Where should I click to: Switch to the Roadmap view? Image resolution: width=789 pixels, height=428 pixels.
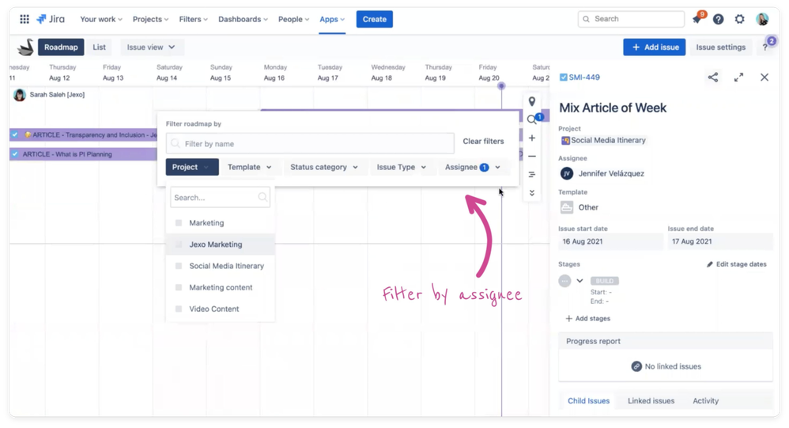pyautogui.click(x=61, y=47)
